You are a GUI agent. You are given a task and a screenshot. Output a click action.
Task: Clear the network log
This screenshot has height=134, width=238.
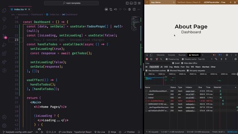151,59
